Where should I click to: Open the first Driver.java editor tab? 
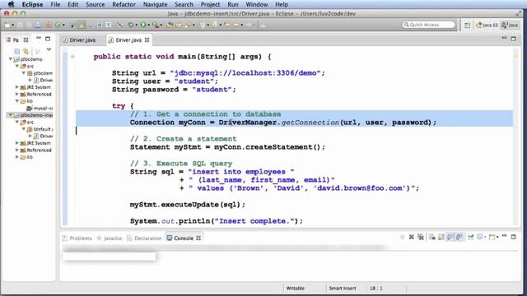pyautogui.click(x=79, y=40)
